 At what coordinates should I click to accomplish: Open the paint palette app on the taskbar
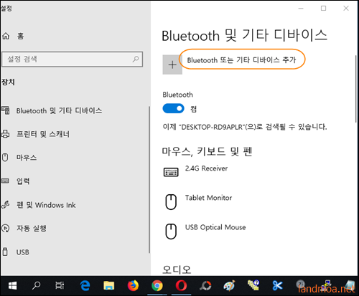coord(229,285)
